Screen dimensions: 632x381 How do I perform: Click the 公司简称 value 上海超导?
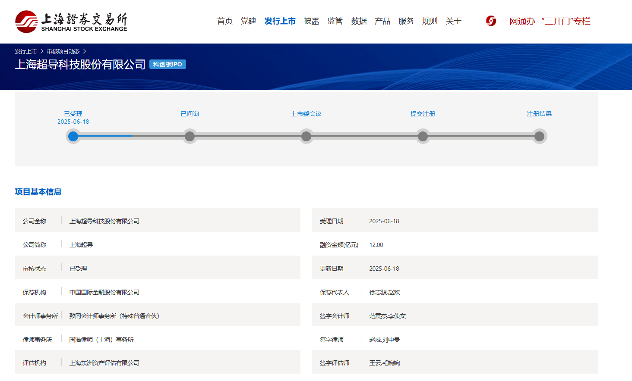click(x=81, y=245)
